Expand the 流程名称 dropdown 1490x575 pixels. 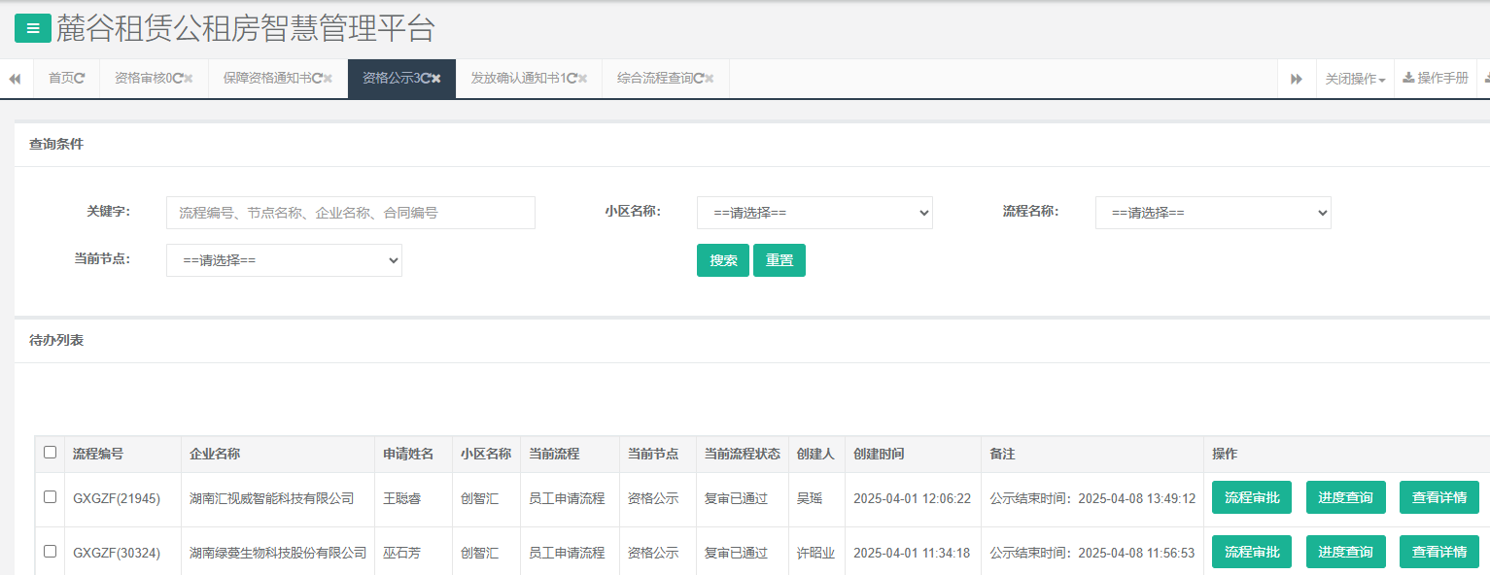pyautogui.click(x=1213, y=213)
